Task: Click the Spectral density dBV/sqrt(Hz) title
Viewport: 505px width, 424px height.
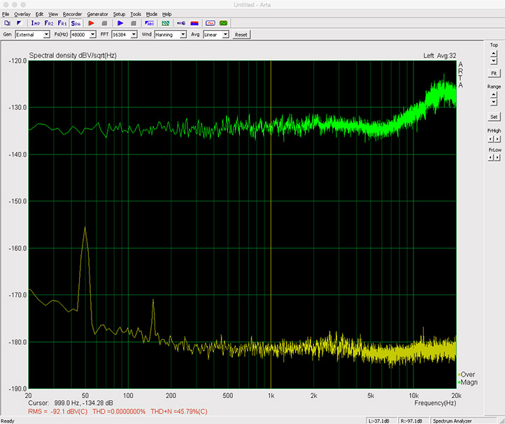Action: tap(73, 55)
